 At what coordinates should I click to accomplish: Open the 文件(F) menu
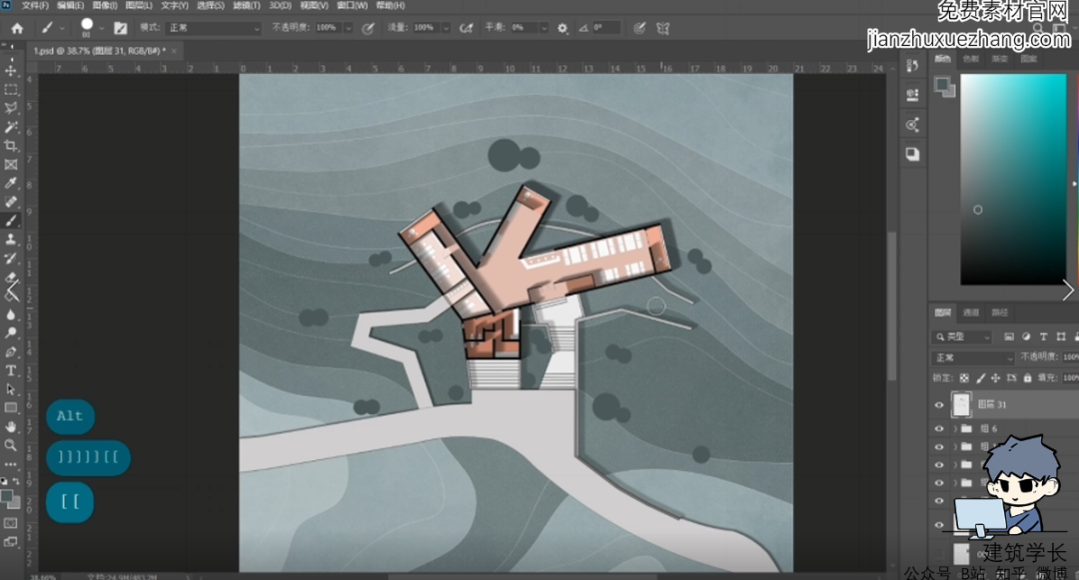[35, 6]
